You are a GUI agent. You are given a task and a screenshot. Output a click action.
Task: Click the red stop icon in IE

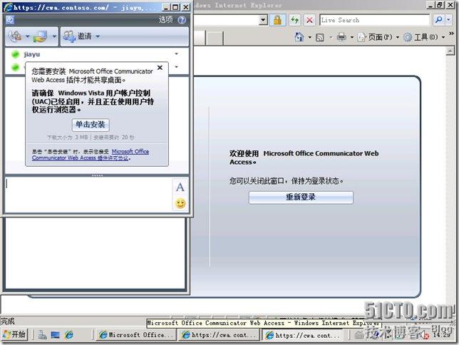pyautogui.click(x=309, y=20)
